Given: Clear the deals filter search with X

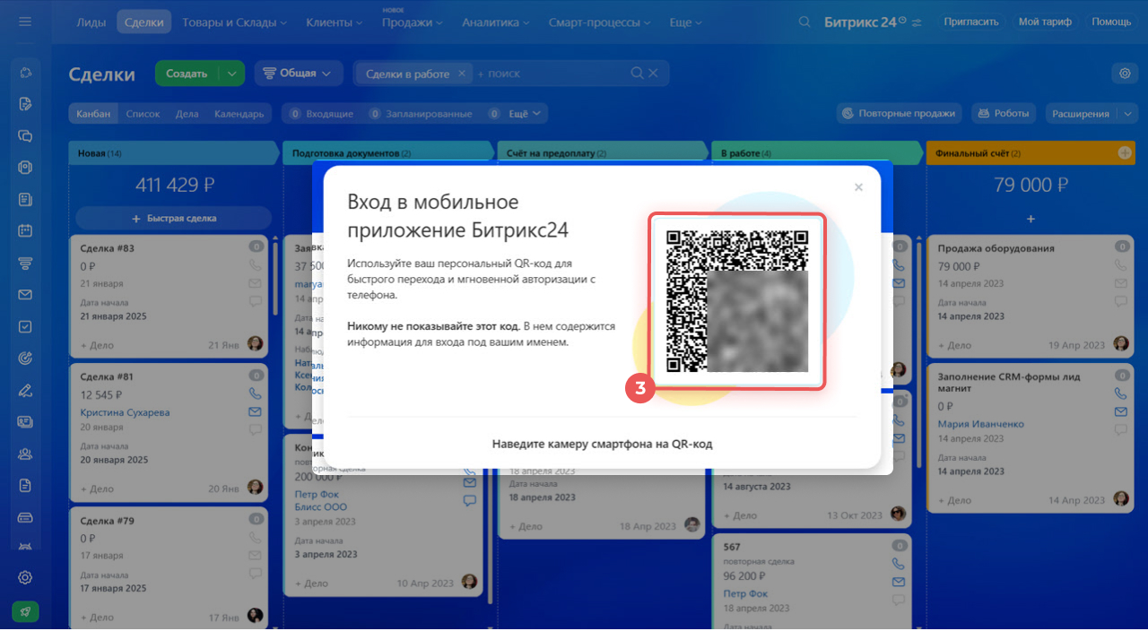Looking at the screenshot, I should tap(653, 73).
